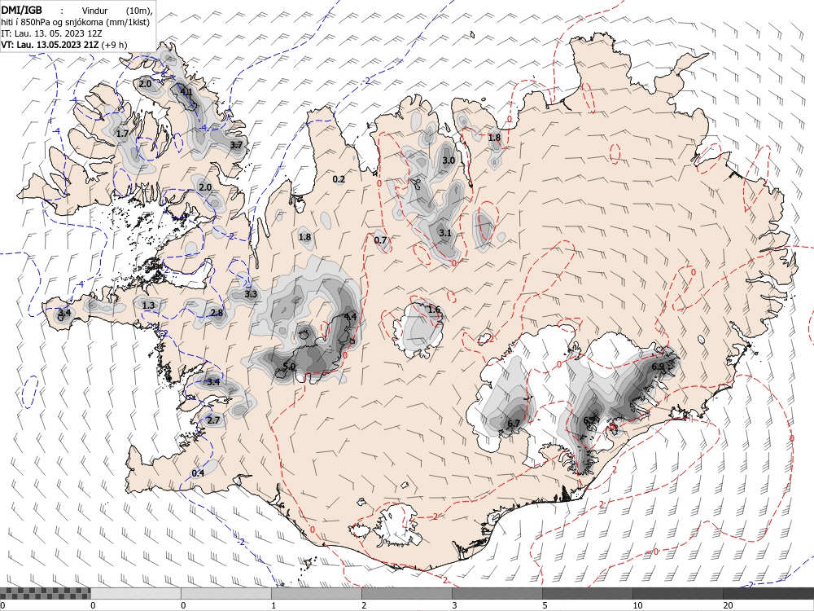Click the legend scale number 5
Screen dimensions: 814x611
pyautogui.click(x=545, y=605)
